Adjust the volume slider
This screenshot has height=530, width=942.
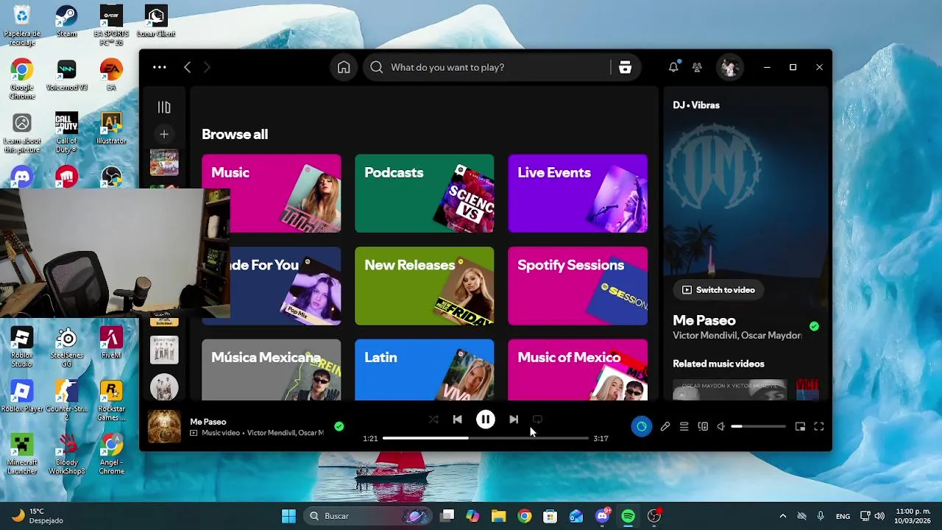[x=758, y=426]
